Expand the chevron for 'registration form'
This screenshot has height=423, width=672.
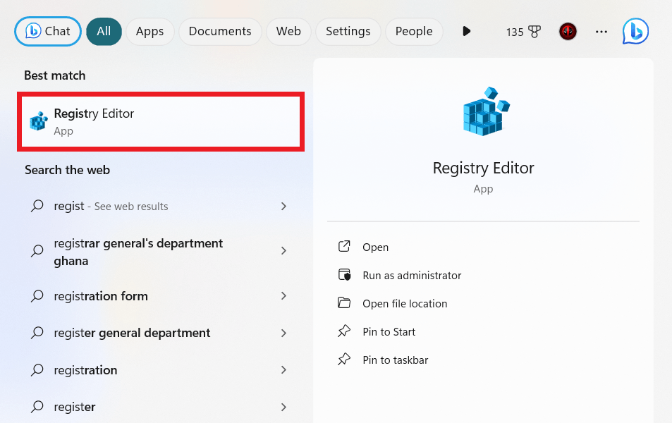[x=283, y=295]
